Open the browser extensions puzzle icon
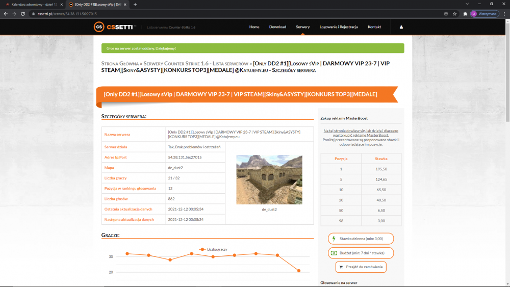 coord(465,14)
